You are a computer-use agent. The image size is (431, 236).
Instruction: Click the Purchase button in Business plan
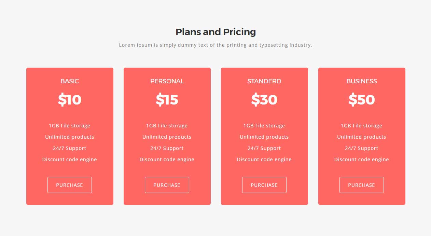coord(362,185)
